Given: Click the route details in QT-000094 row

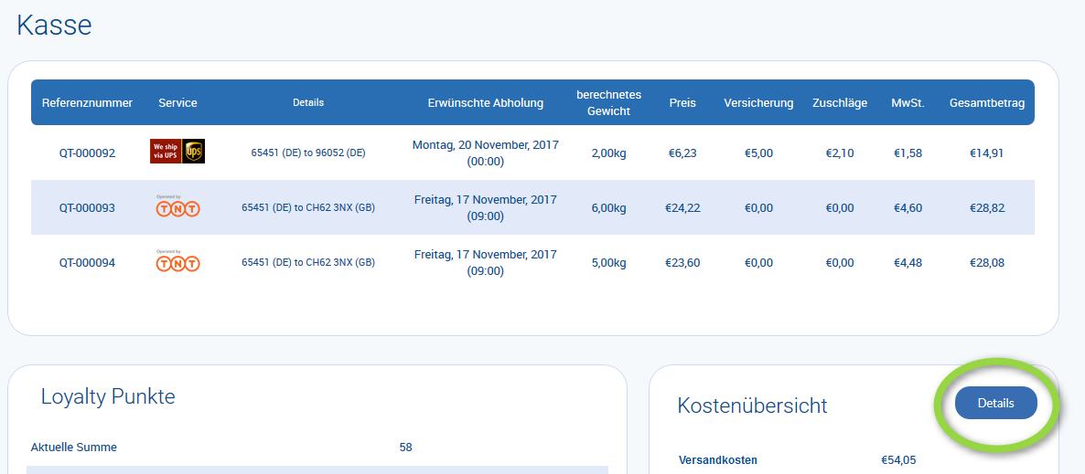Looking at the screenshot, I should click(308, 262).
